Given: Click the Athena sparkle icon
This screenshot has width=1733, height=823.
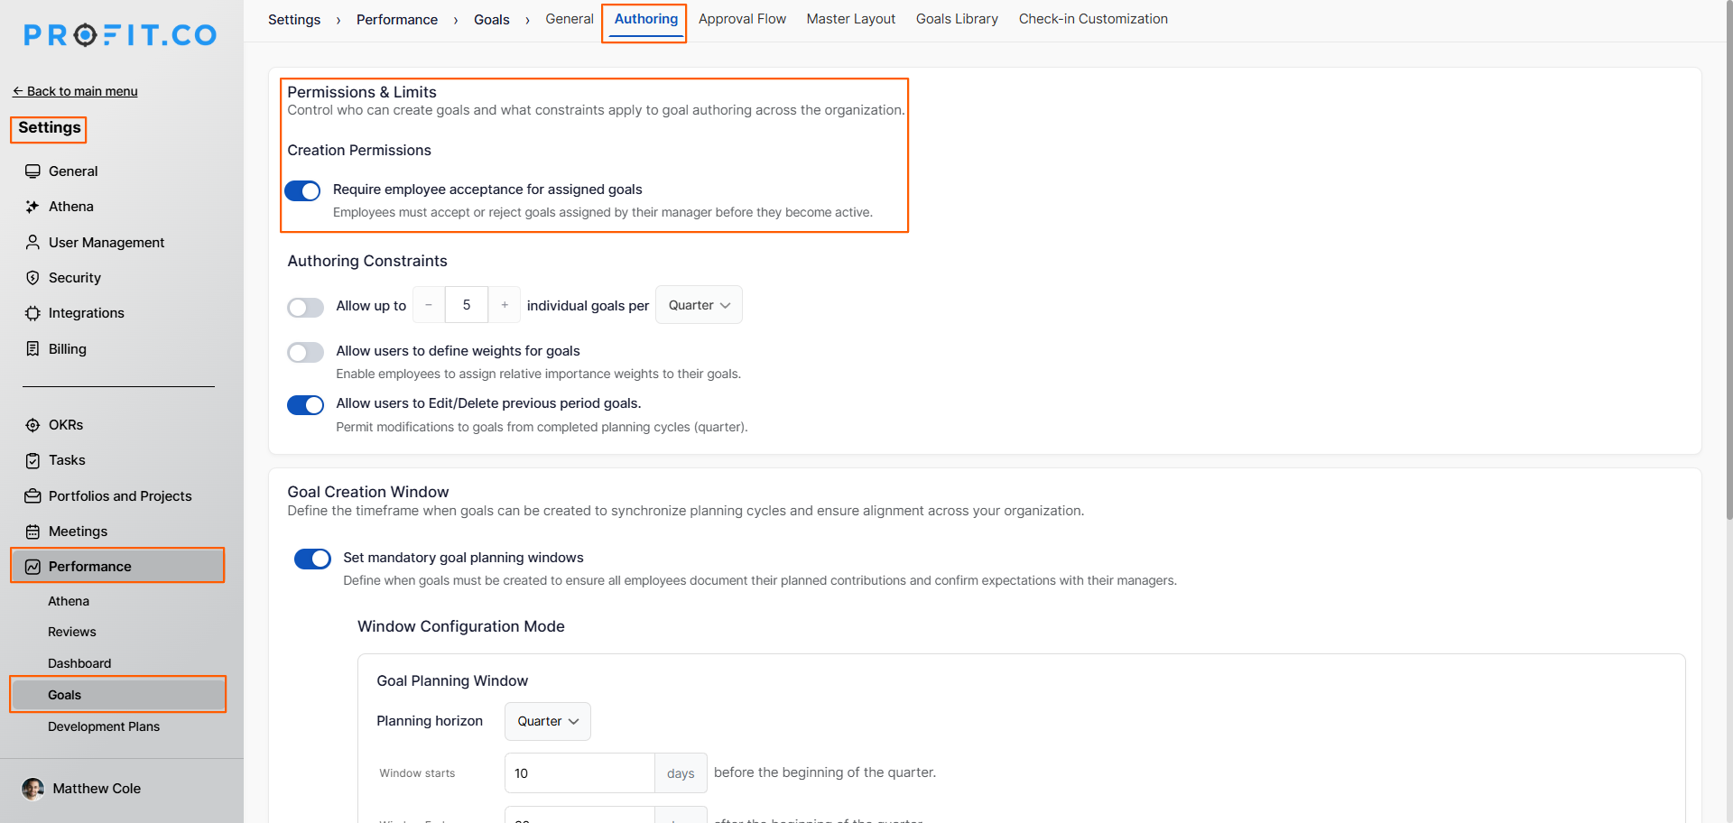Looking at the screenshot, I should pos(32,207).
